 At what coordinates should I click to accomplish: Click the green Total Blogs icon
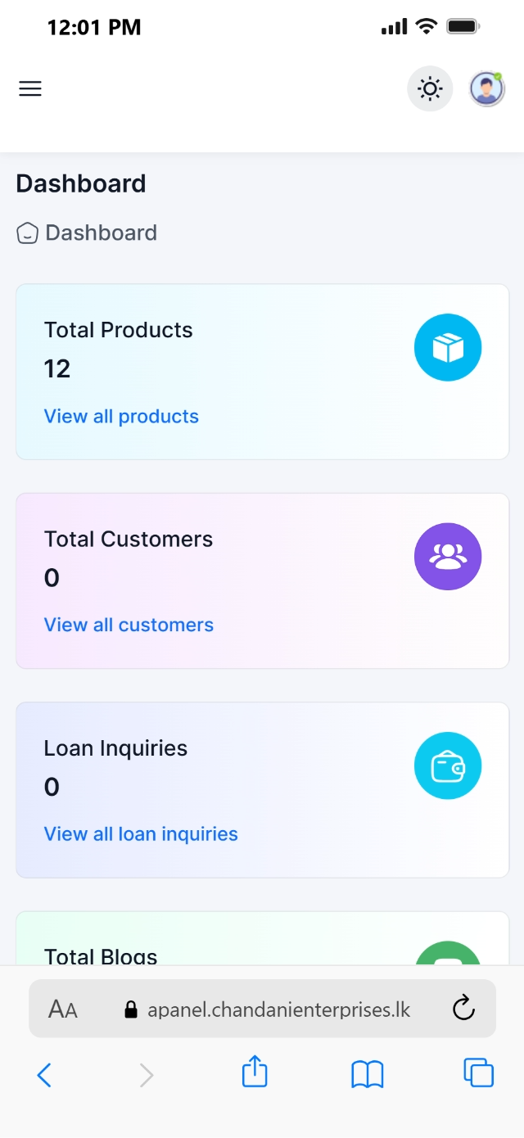pos(448,954)
